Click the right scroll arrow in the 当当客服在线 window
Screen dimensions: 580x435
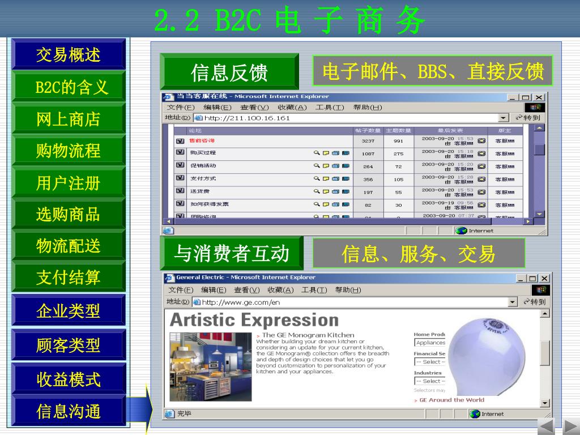(x=528, y=221)
